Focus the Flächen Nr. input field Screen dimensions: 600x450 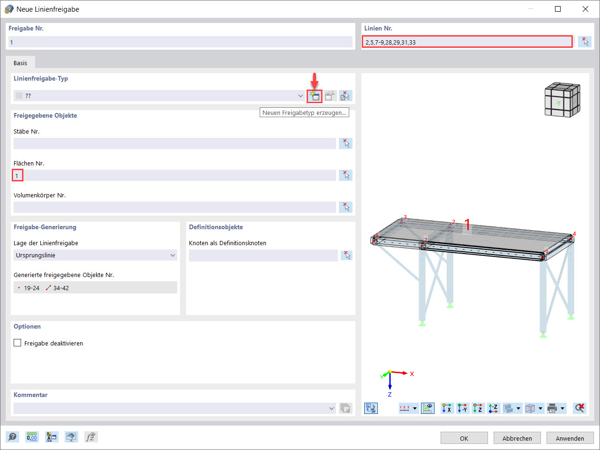click(x=175, y=175)
